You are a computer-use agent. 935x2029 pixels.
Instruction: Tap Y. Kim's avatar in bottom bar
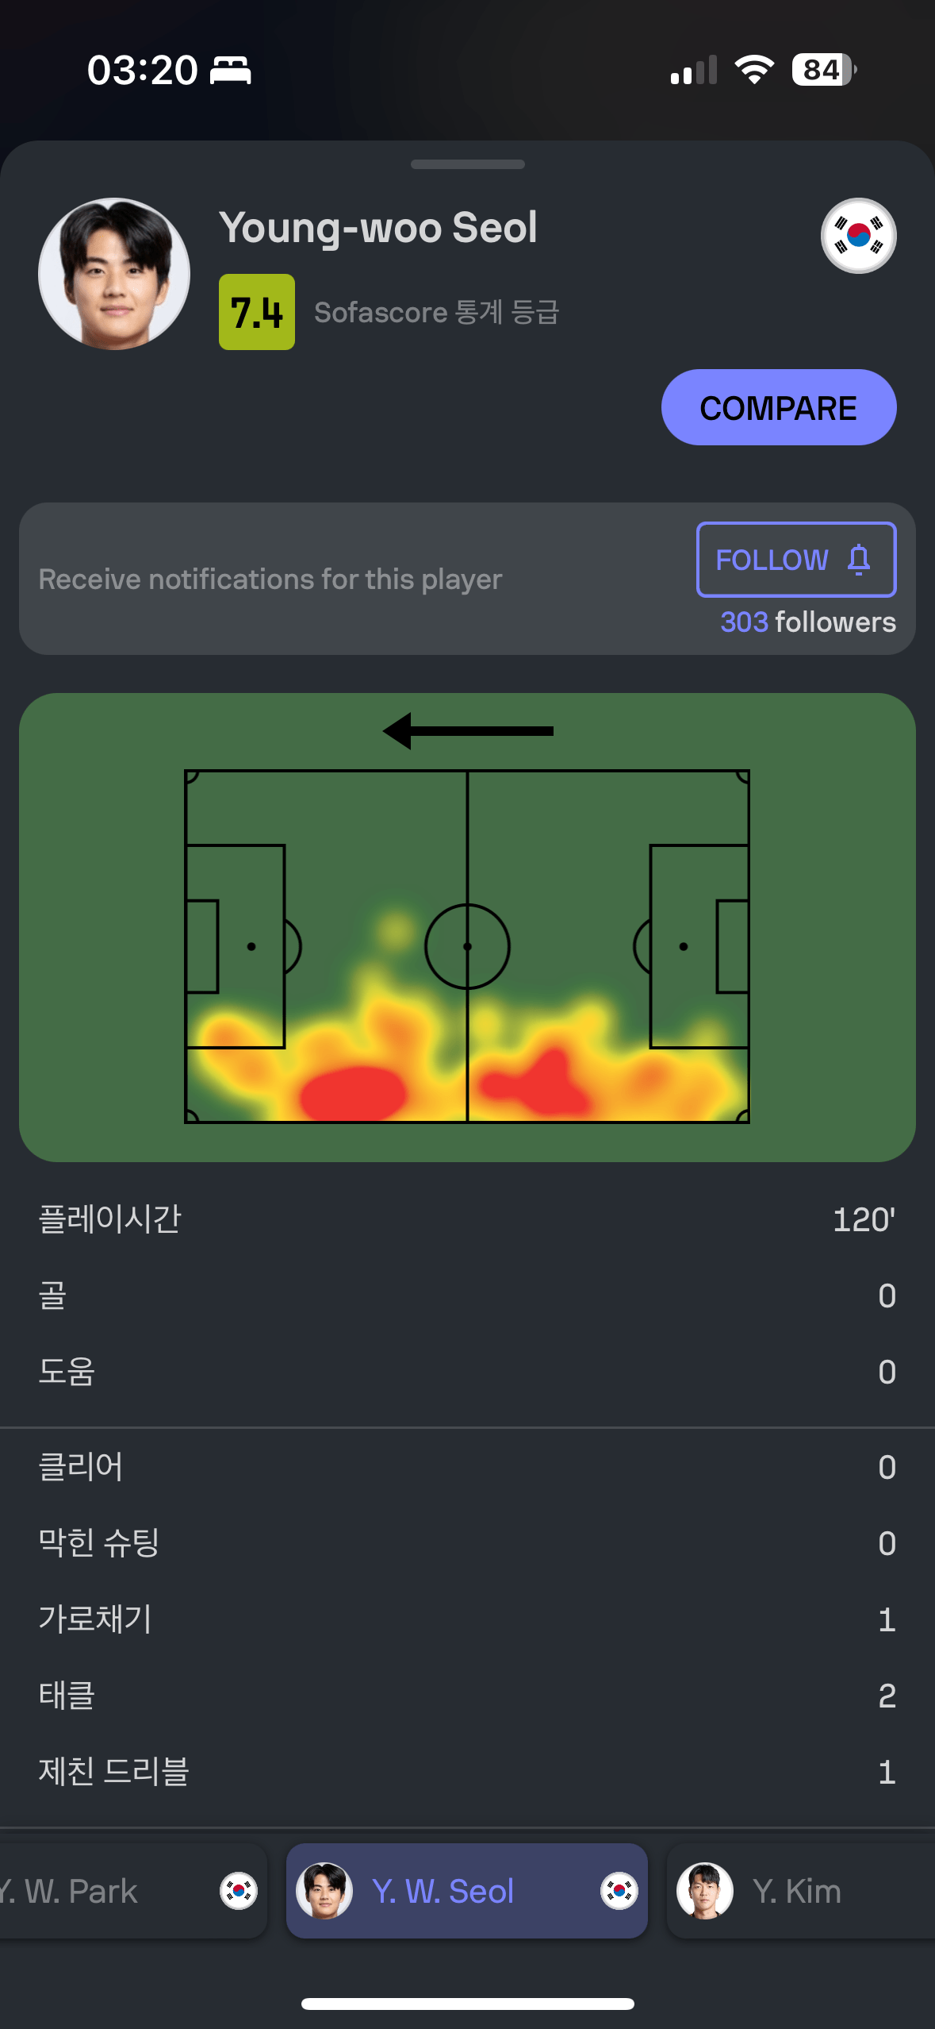[x=705, y=1891]
